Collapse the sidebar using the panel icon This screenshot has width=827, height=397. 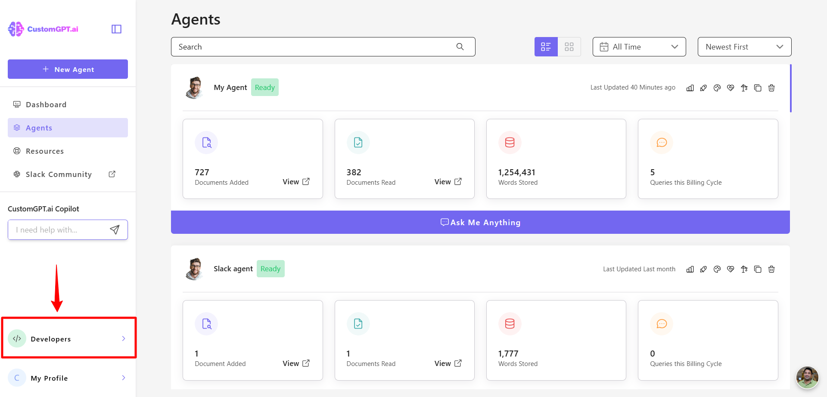pyautogui.click(x=116, y=29)
